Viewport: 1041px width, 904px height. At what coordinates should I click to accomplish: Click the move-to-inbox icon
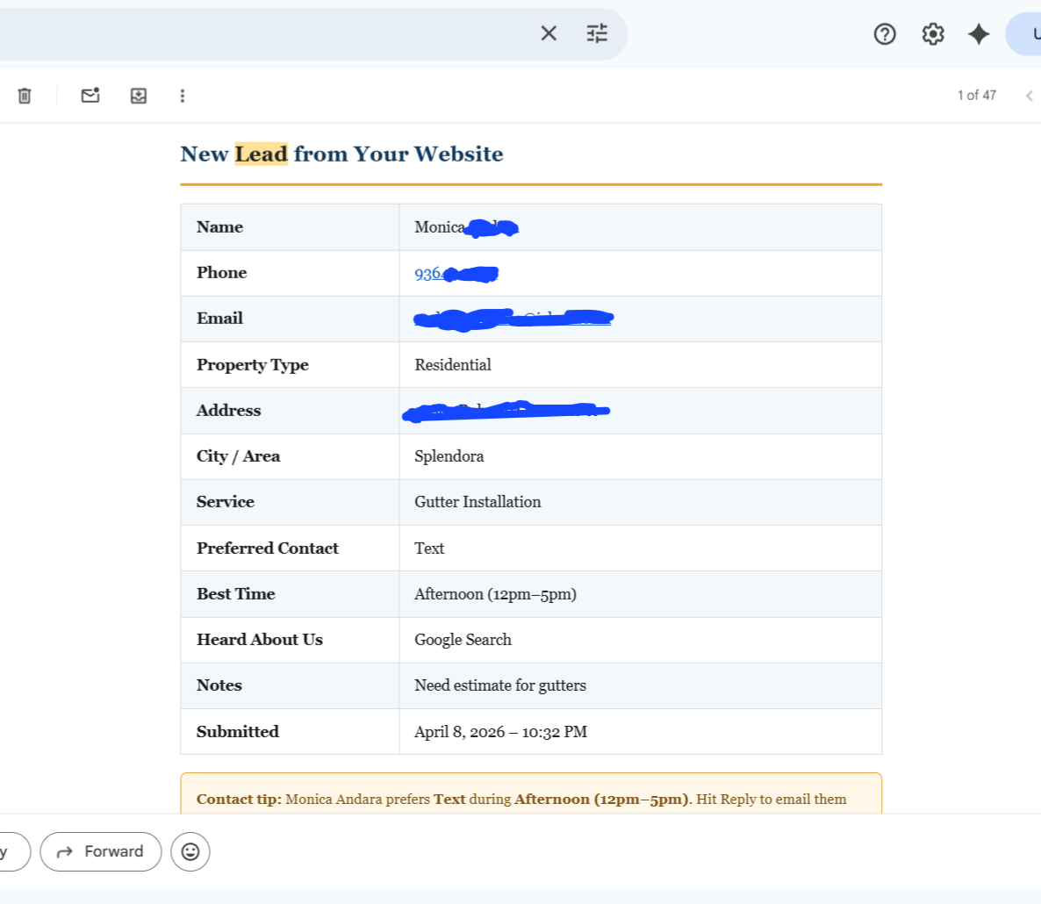pyautogui.click(x=138, y=96)
